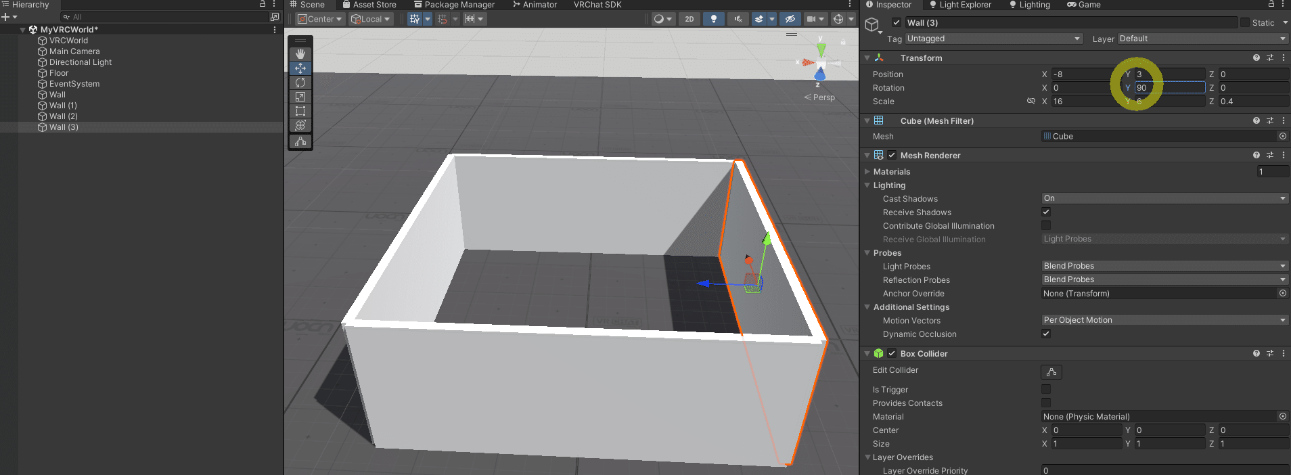Open the Game tab
This screenshot has width=1291, height=475.
pos(1084,5)
